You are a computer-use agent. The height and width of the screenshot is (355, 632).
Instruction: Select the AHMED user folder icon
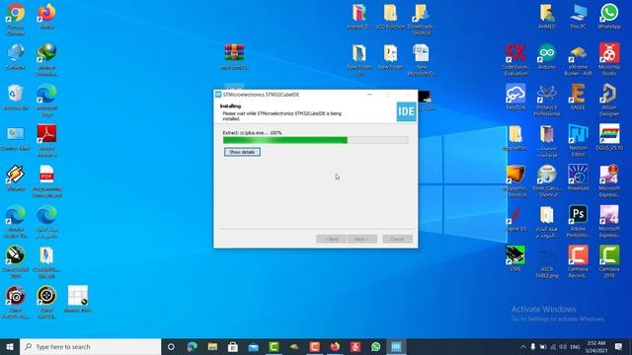tap(546, 16)
